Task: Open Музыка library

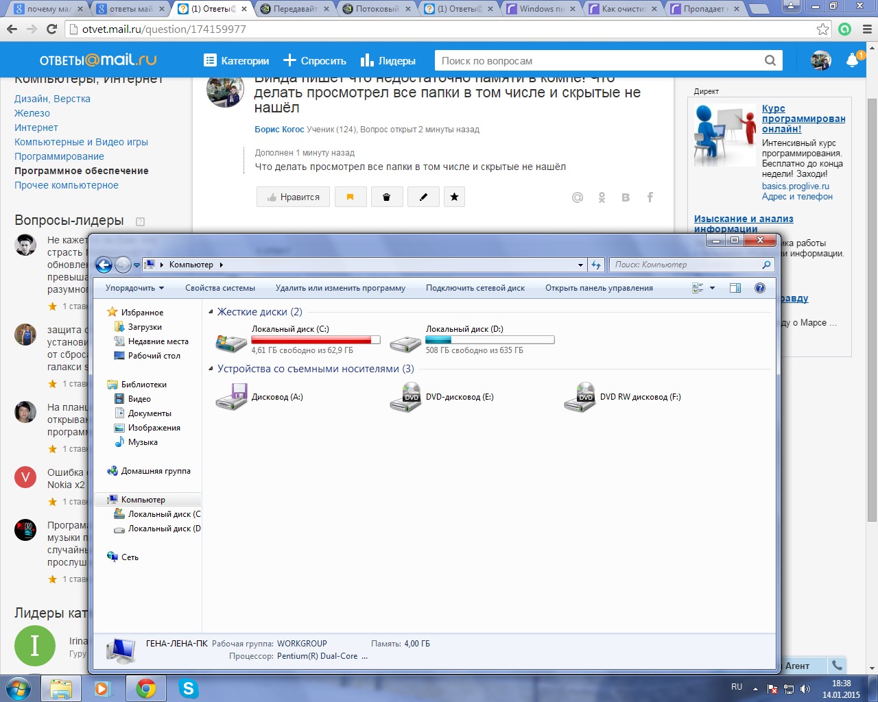Action: point(143,442)
